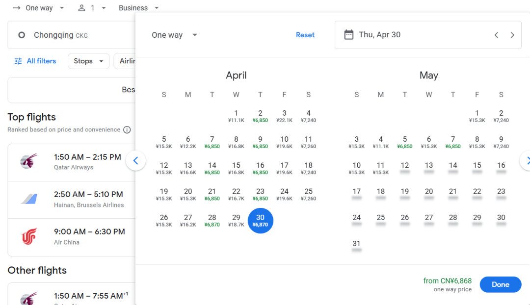The width and height of the screenshot is (530, 305).
Task: Select May 4 priced ¥11.1K
Action: pyautogui.click(x=381, y=142)
